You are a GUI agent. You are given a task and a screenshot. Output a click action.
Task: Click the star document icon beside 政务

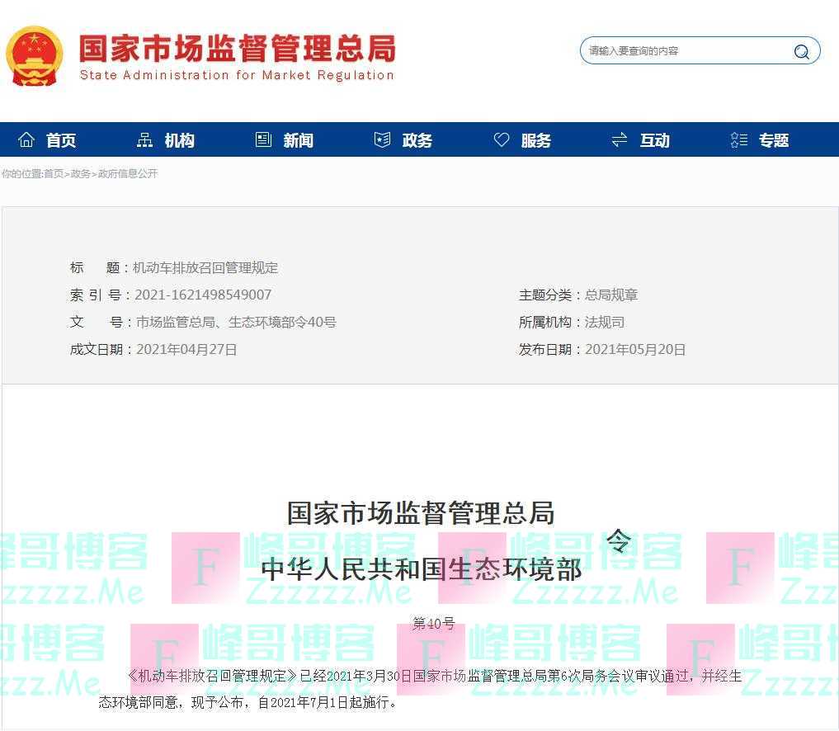[x=382, y=140]
